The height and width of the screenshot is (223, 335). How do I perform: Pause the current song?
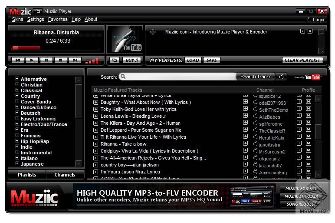click(46, 60)
